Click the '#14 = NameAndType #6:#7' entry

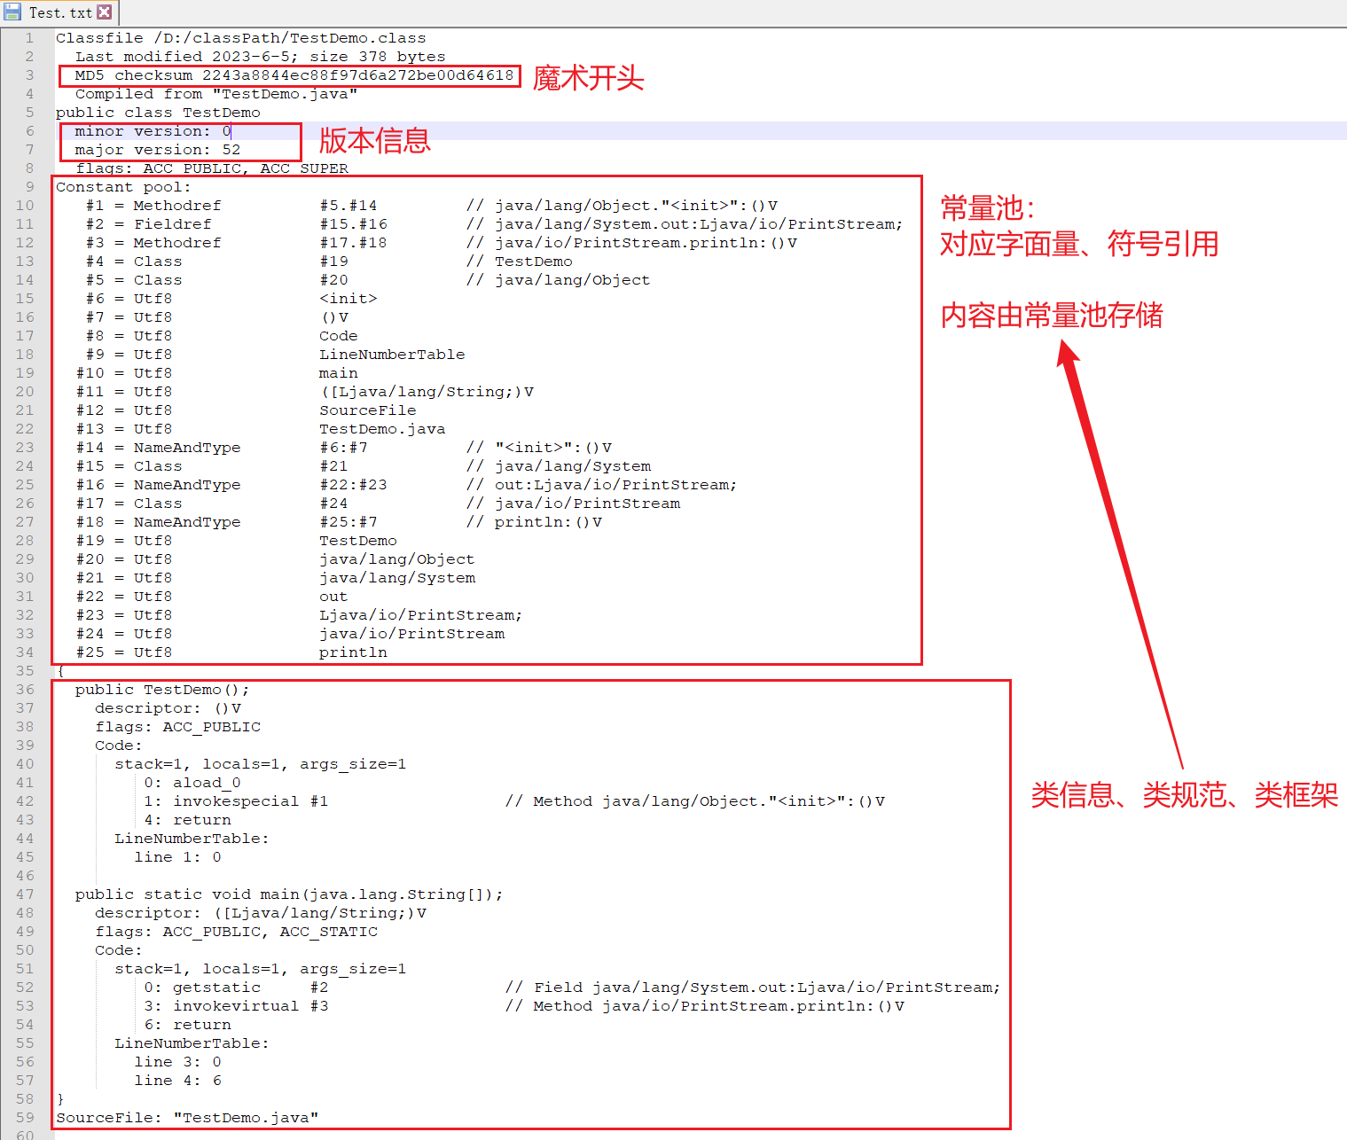click(x=344, y=448)
